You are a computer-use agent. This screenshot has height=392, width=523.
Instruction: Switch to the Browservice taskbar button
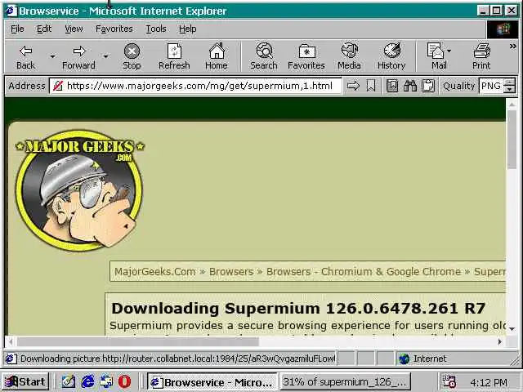click(x=212, y=382)
